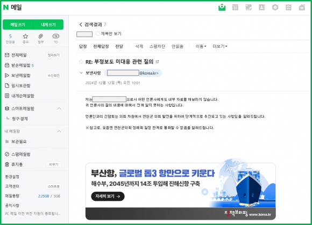Toggle the 제목만 보기 checkbox
Image resolution: width=312 pixels, height=225 pixels.
coord(98,33)
